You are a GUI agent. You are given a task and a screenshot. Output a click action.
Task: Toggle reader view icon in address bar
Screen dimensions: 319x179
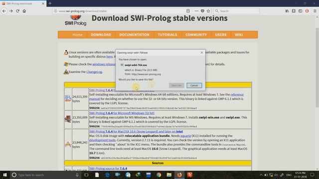click(x=188, y=11)
